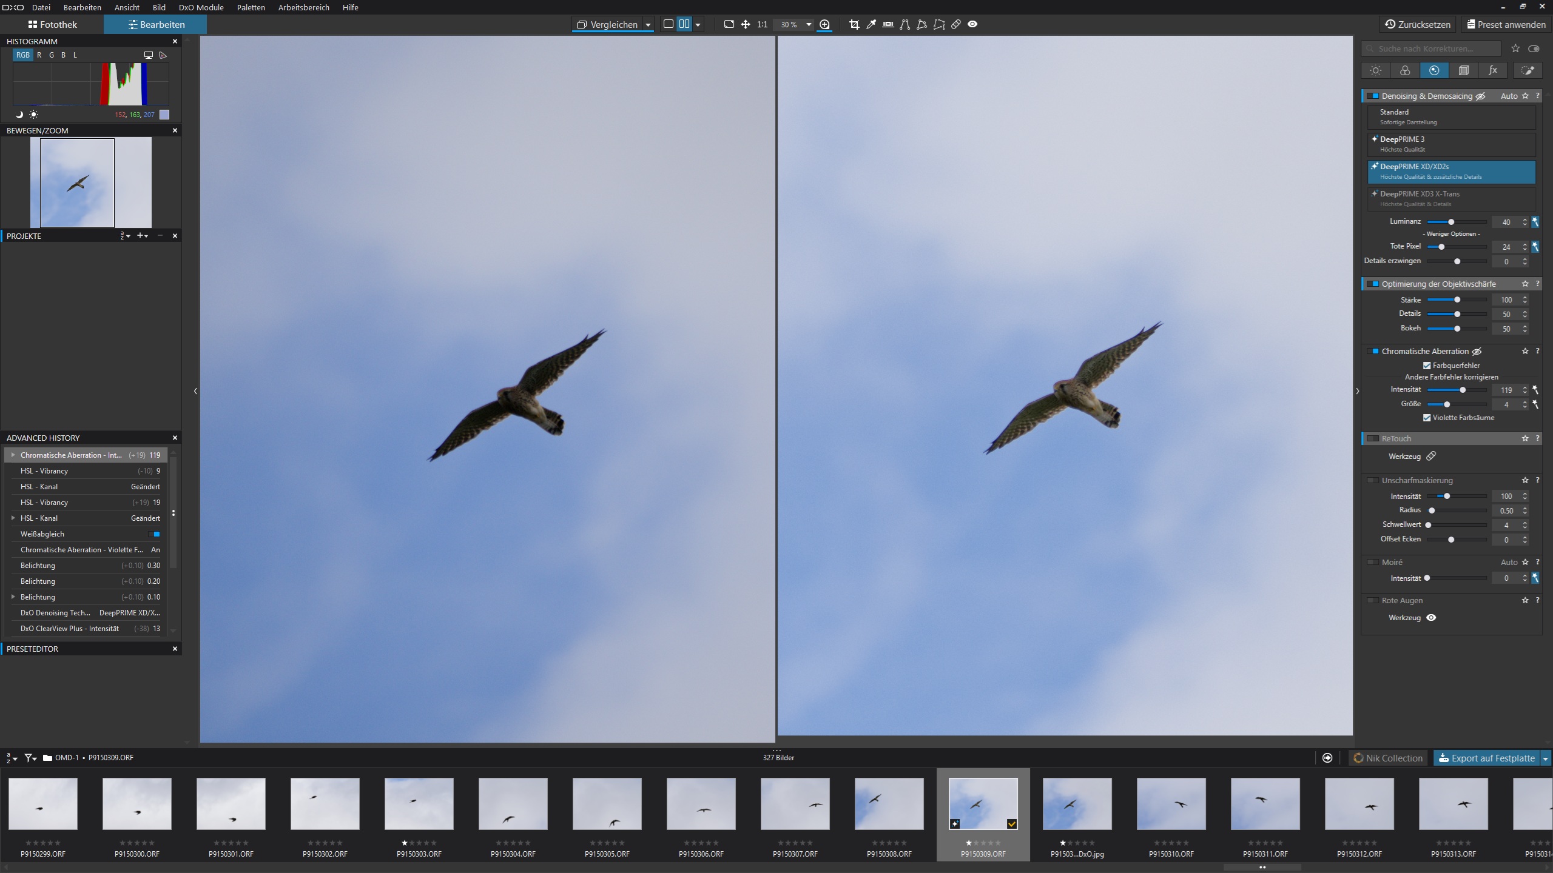Image resolution: width=1553 pixels, height=873 pixels.
Task: Toggle the Denoising & Demosaicing on/off switch
Action: coord(1373,96)
